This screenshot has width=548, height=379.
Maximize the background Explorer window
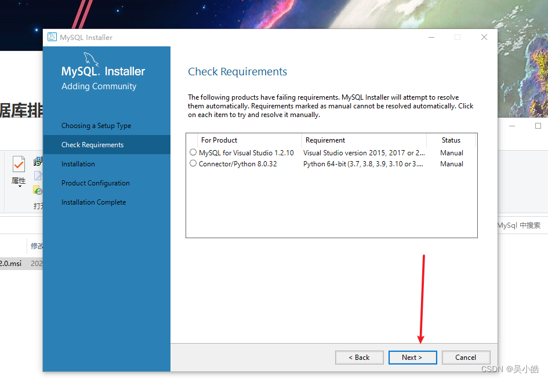coord(538,126)
